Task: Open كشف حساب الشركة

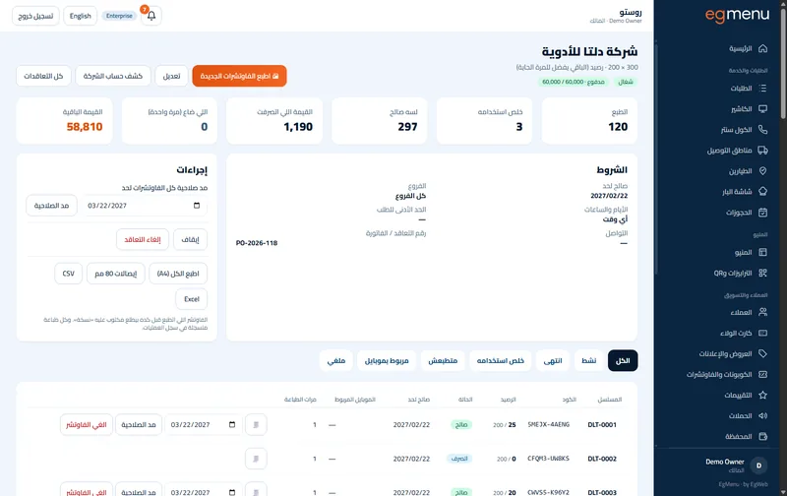Action: click(x=113, y=76)
